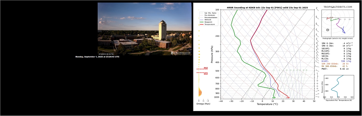
Task: Click the campus webcam image thumbnail
Action: tap(145, 29)
